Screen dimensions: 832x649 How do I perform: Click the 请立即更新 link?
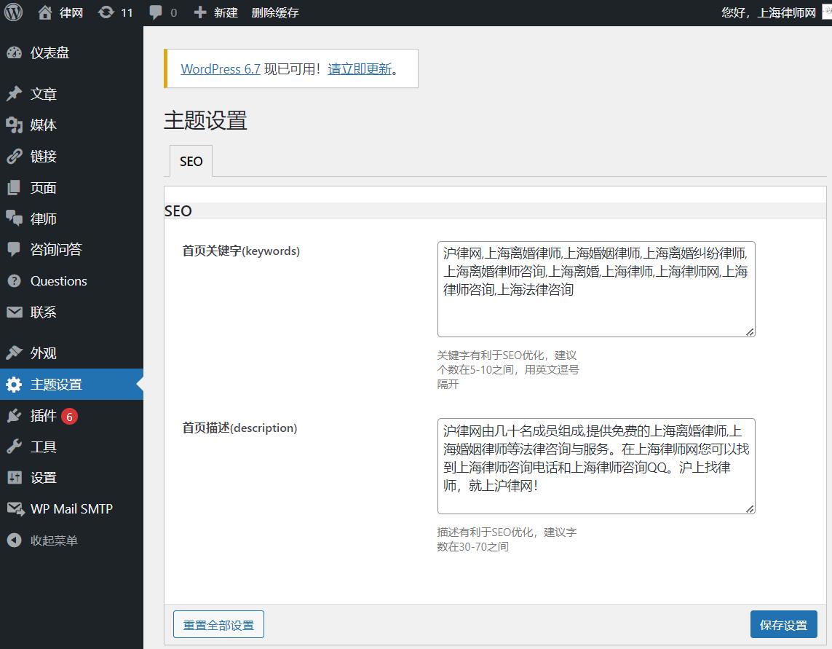360,69
